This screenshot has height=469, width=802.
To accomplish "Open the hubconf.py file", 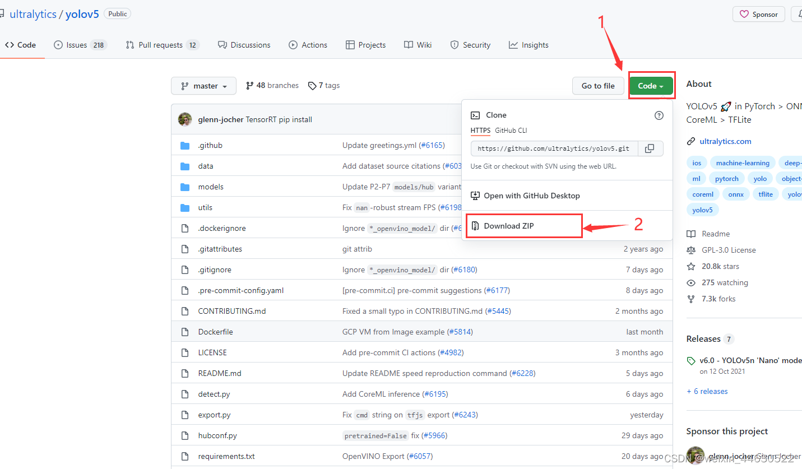I will coord(217,436).
